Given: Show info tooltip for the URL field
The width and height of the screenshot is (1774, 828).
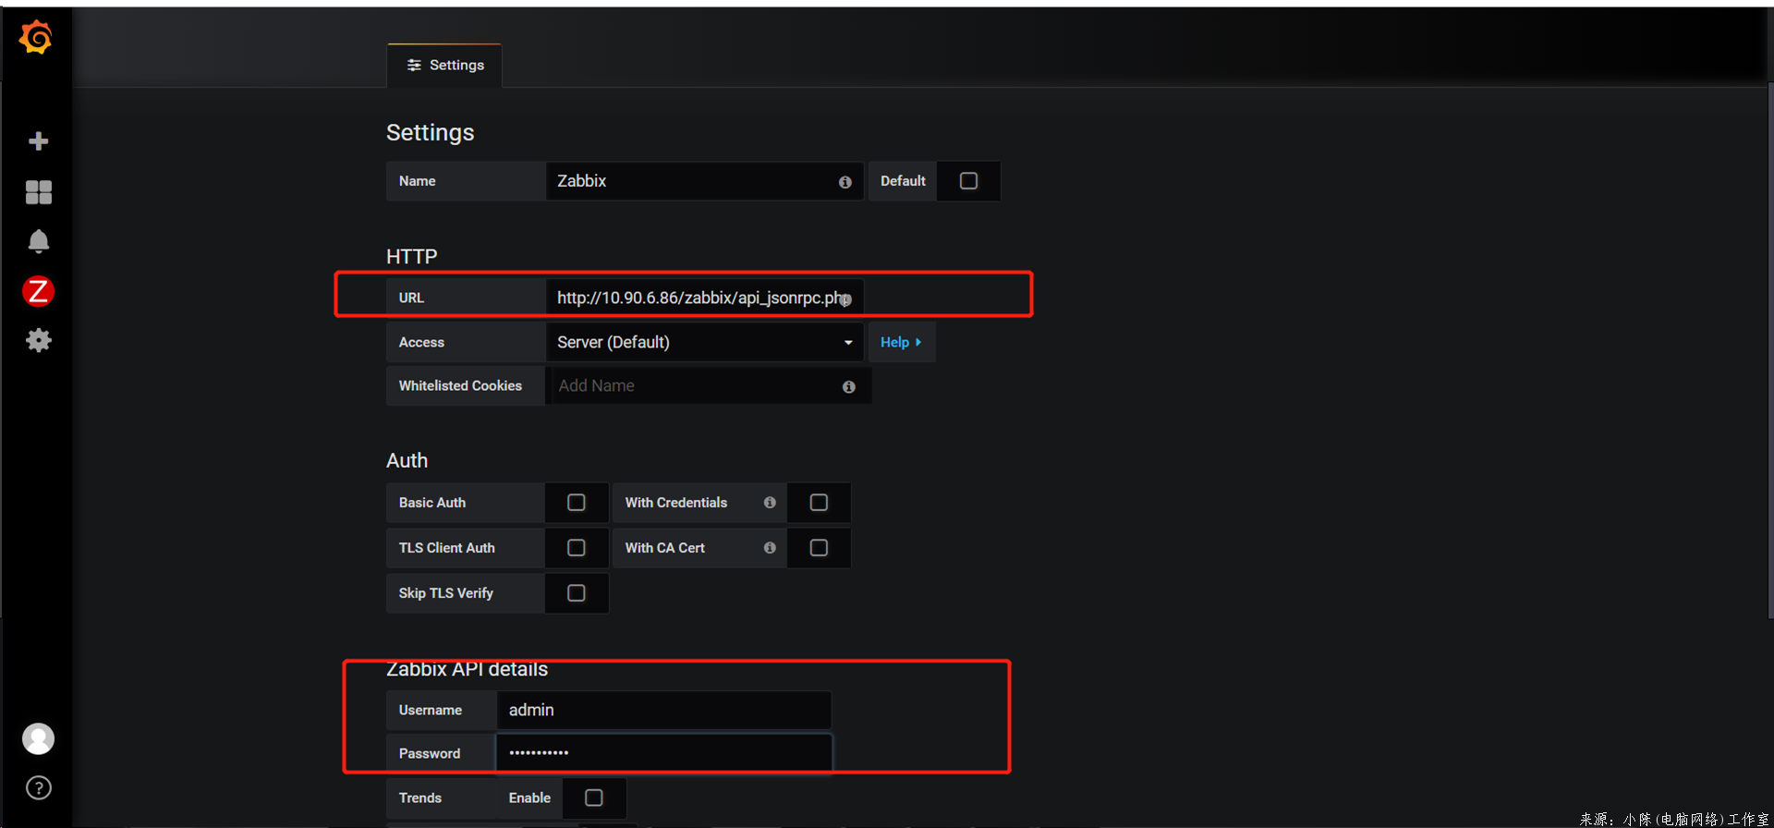Looking at the screenshot, I should [845, 299].
